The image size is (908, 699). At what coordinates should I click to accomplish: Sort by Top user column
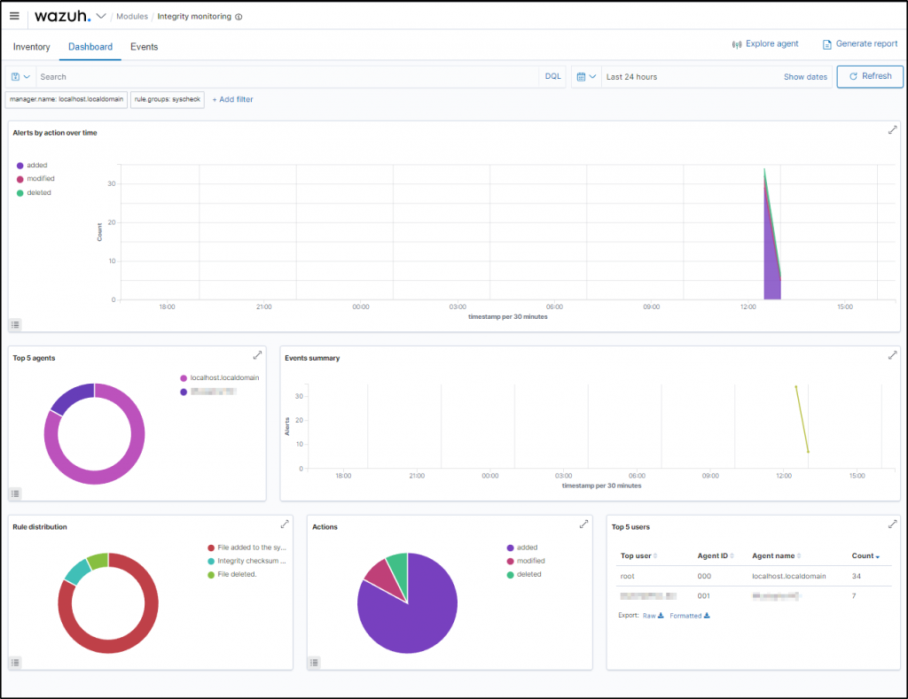pos(638,556)
